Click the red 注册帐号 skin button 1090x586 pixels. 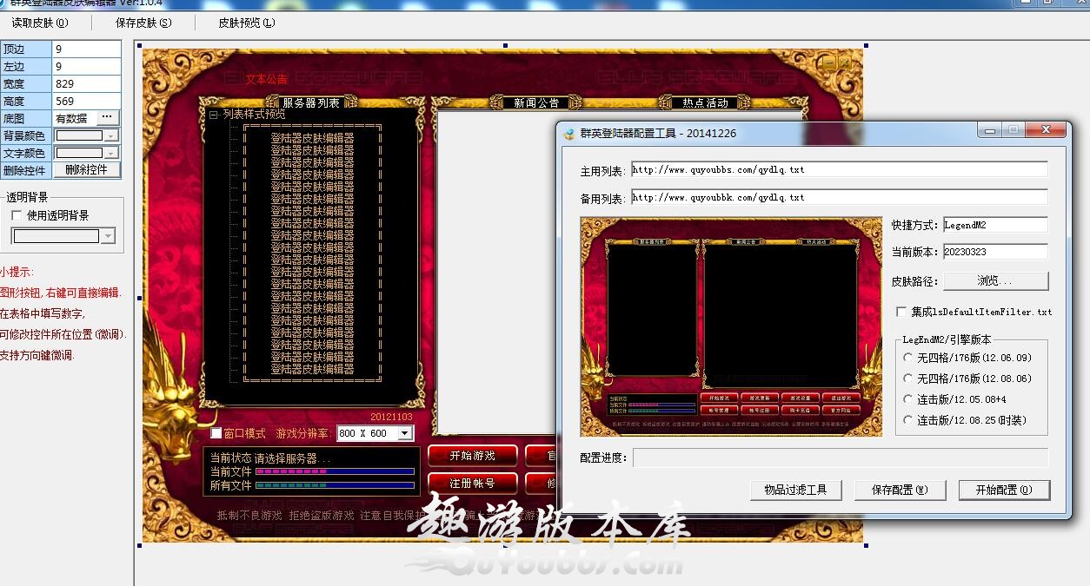472,483
